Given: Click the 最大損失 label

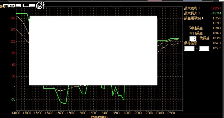Looking at the screenshot, I should pyautogui.click(x=192, y=13).
